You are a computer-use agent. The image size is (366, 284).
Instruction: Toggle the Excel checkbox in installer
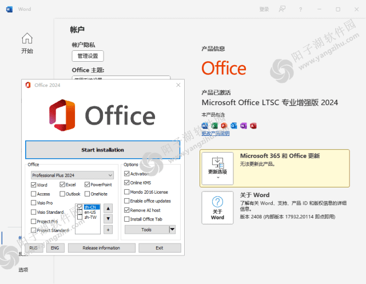click(62, 185)
